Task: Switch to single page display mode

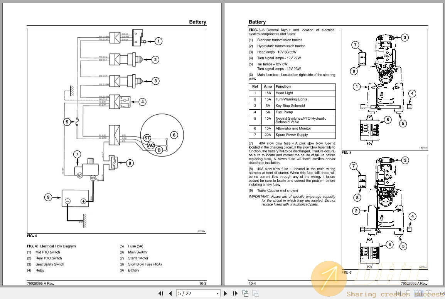Action: (398, 293)
